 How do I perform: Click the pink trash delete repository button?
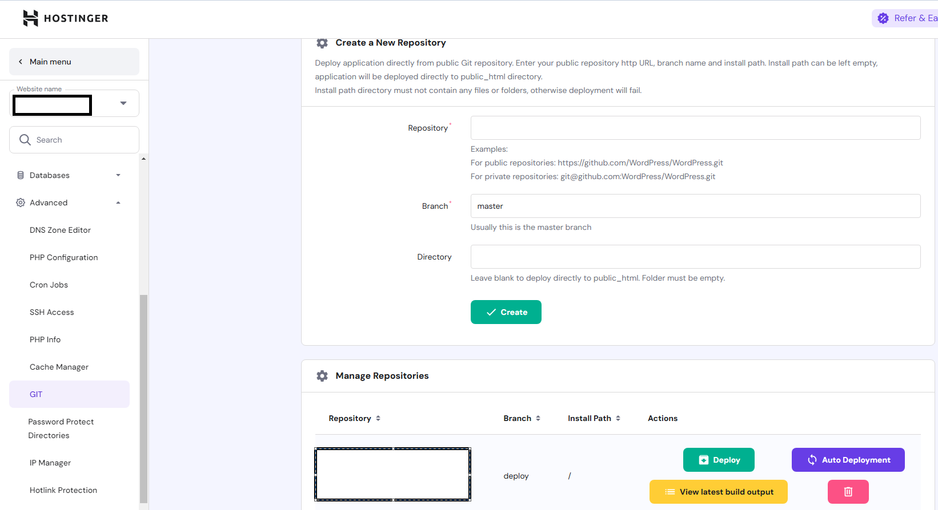click(x=848, y=492)
